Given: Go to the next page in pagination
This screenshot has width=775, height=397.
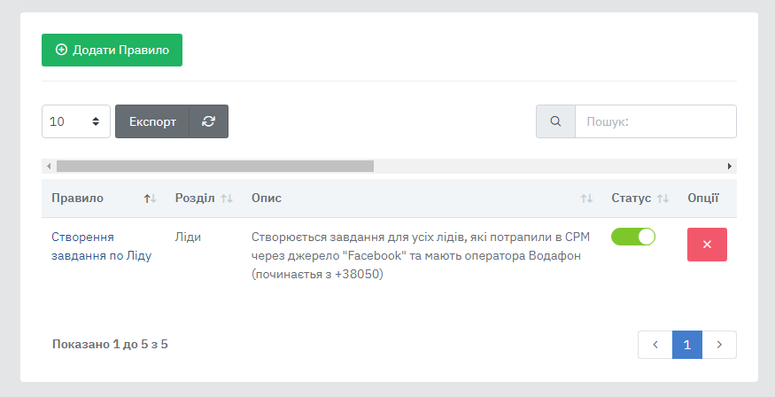Looking at the screenshot, I should pyautogui.click(x=719, y=345).
